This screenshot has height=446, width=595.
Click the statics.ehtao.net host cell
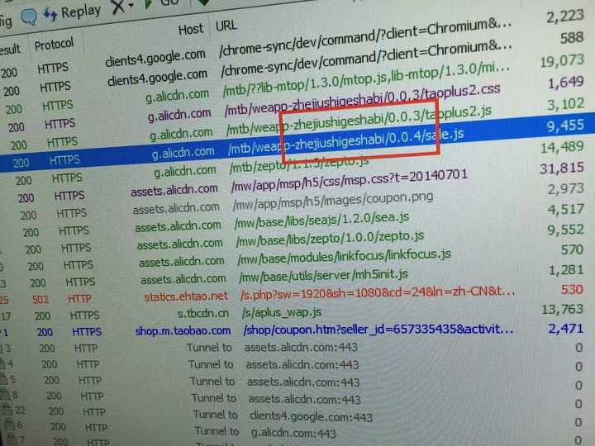point(186,297)
